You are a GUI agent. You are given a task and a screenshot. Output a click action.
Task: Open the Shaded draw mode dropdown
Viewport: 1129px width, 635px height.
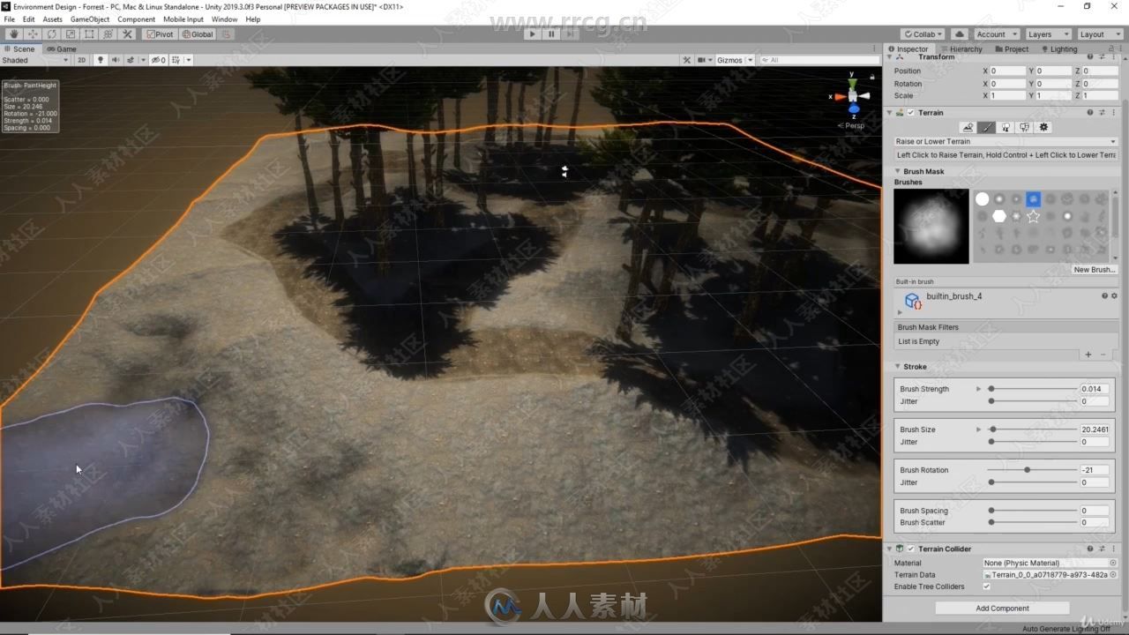point(35,60)
